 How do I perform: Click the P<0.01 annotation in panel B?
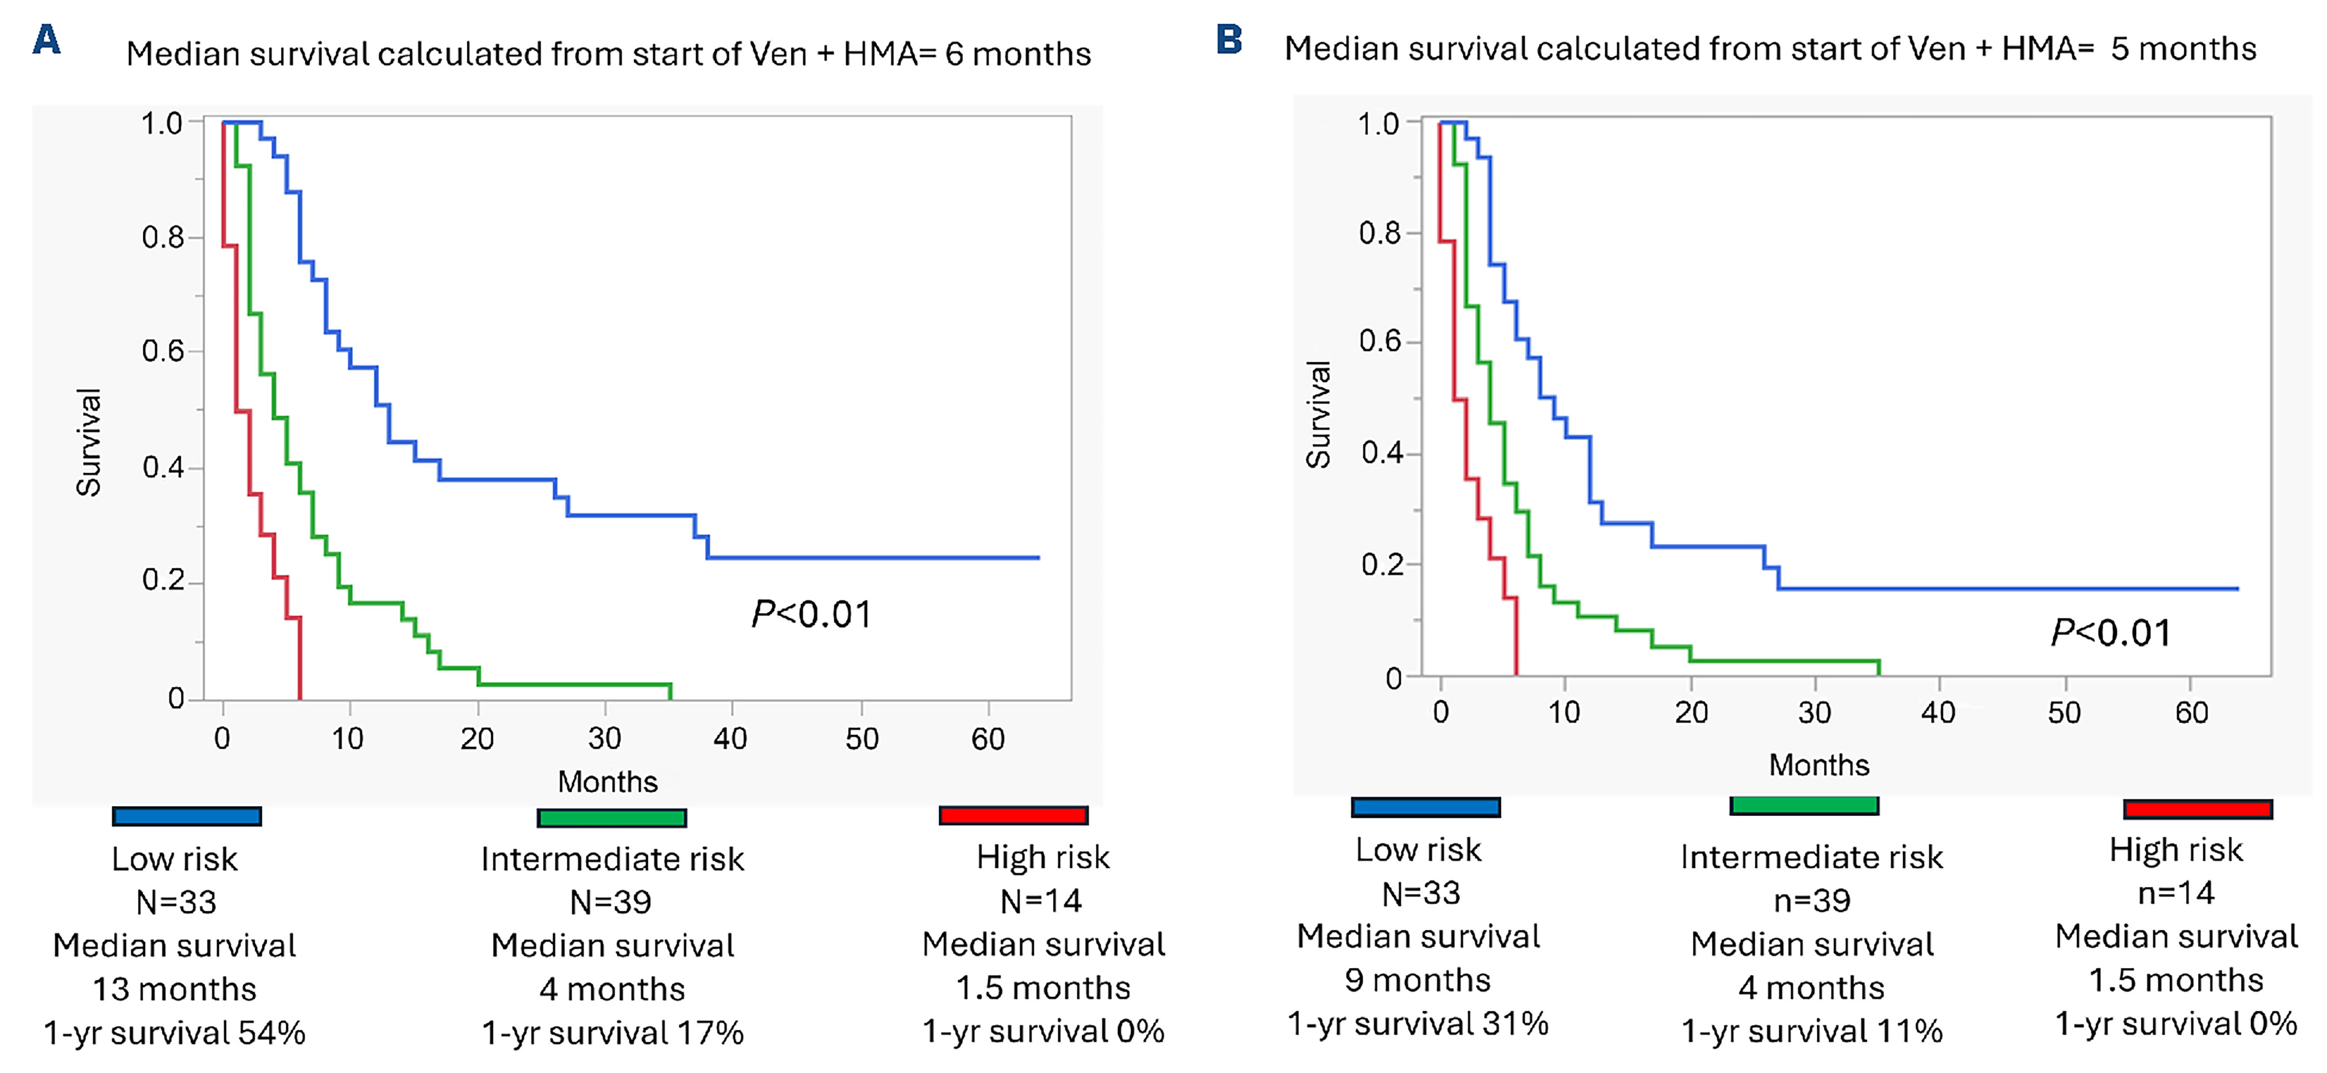tap(2110, 633)
